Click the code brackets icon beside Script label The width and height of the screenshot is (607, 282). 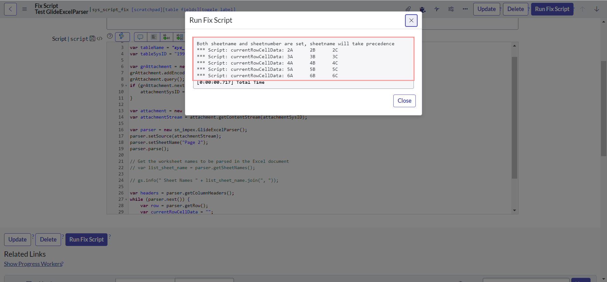click(x=100, y=39)
